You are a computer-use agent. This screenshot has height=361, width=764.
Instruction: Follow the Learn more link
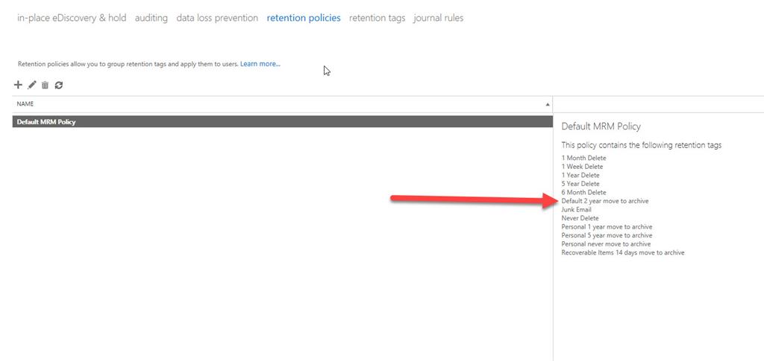click(x=260, y=64)
